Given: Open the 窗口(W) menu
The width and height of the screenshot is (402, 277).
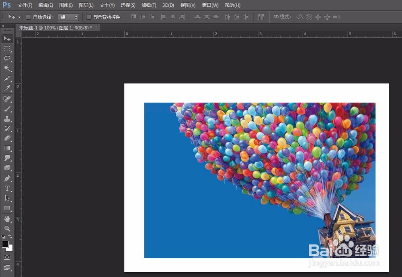Looking at the screenshot, I should pyautogui.click(x=210, y=5).
